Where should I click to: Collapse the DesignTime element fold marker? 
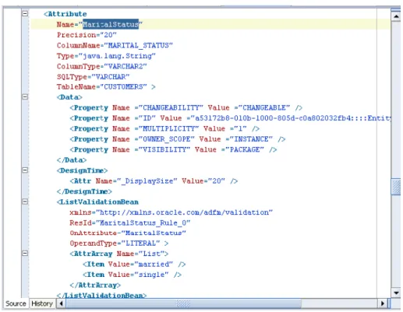coord(25,170)
